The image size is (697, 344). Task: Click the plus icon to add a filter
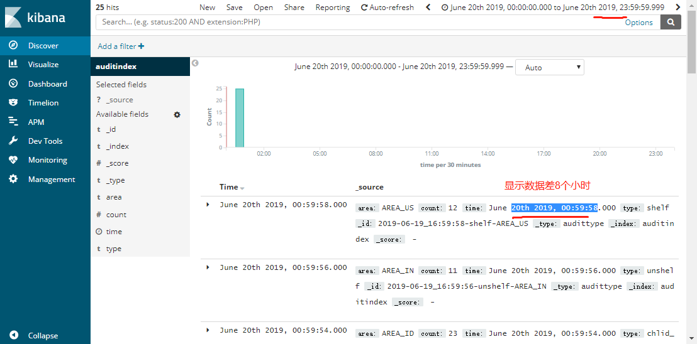pos(142,46)
